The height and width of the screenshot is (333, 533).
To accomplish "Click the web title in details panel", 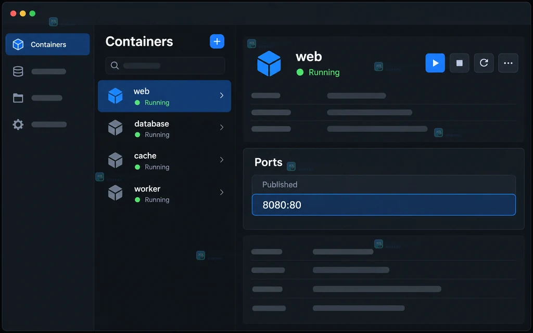I will coord(309,57).
